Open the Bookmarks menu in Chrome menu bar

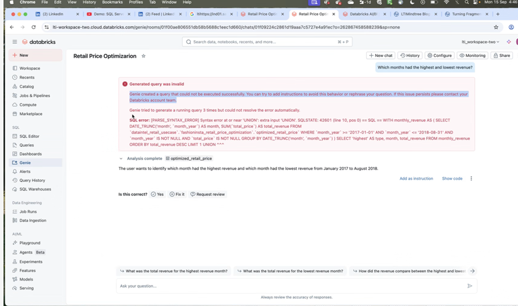point(112,2)
